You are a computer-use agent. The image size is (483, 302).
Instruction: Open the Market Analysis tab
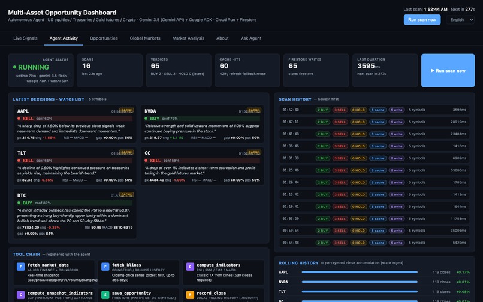click(188, 38)
